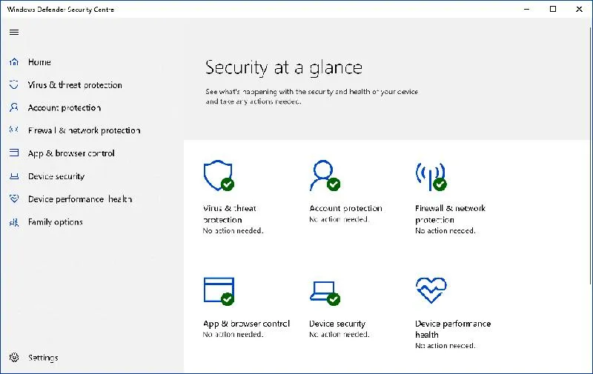
Task: Click the Account protection person icon in sidebar
Action: (x=14, y=107)
